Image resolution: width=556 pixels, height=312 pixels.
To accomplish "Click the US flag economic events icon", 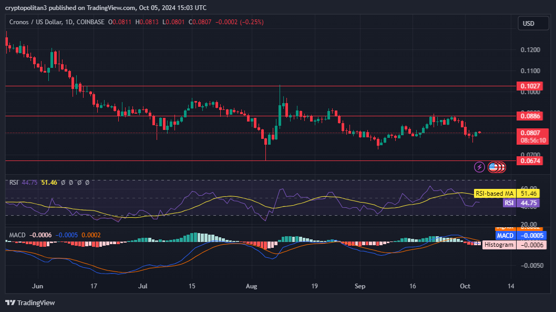I will pos(493,167).
